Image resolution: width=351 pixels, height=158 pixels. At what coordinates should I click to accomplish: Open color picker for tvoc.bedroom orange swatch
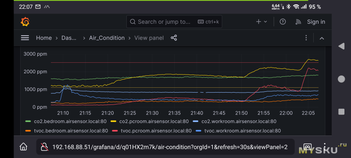click(28, 131)
